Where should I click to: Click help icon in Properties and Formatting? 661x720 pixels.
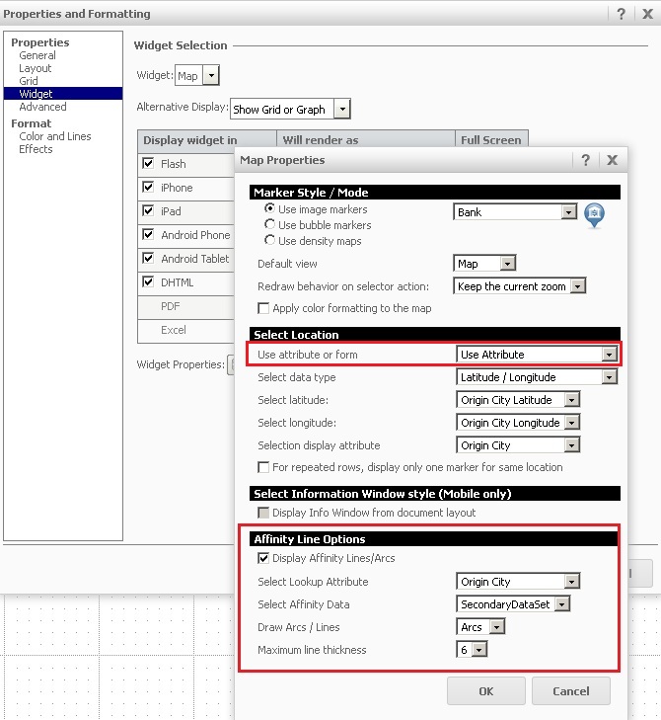click(622, 14)
